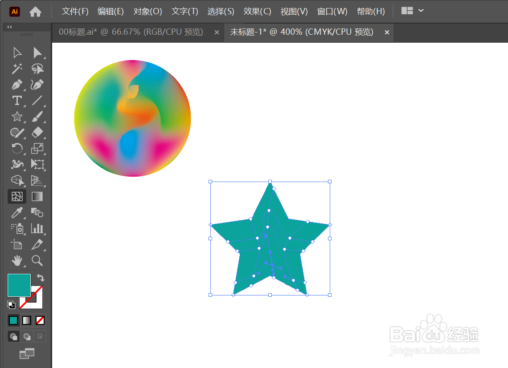Set paint type to None

click(40, 320)
